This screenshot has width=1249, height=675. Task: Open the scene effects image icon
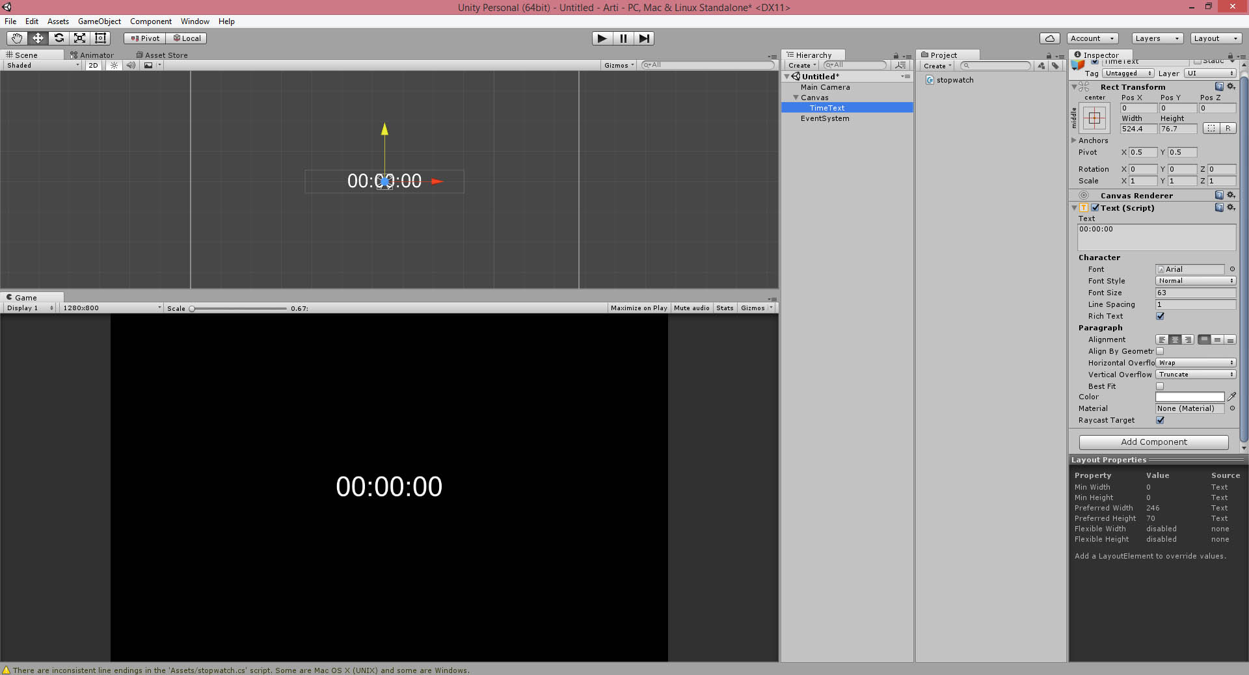(x=148, y=65)
